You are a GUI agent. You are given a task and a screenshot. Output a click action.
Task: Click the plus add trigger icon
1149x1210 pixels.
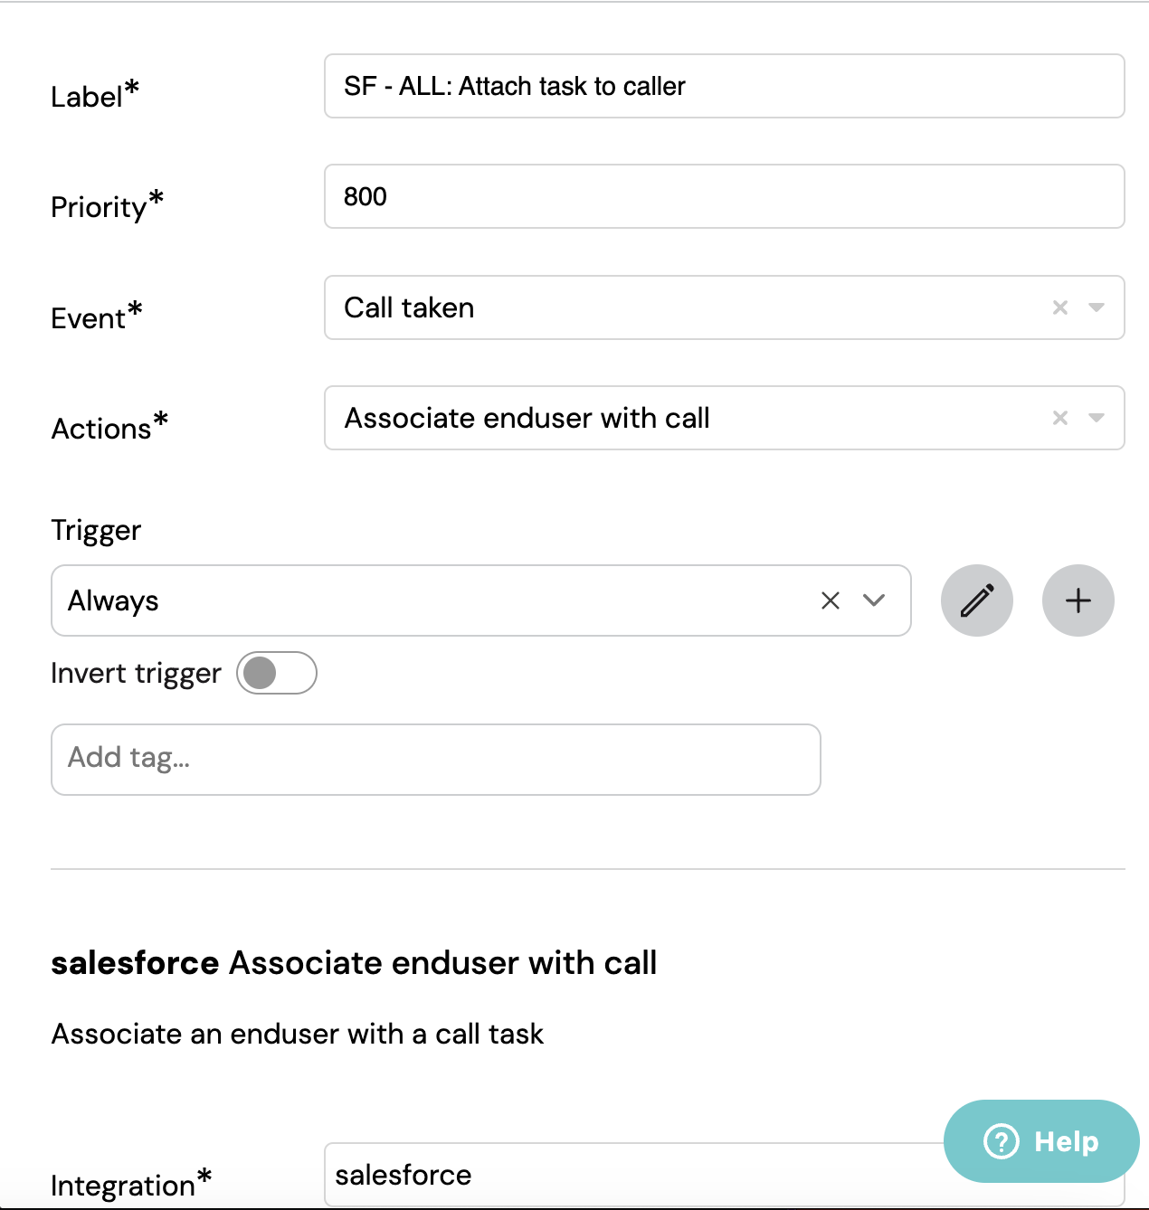click(1078, 600)
